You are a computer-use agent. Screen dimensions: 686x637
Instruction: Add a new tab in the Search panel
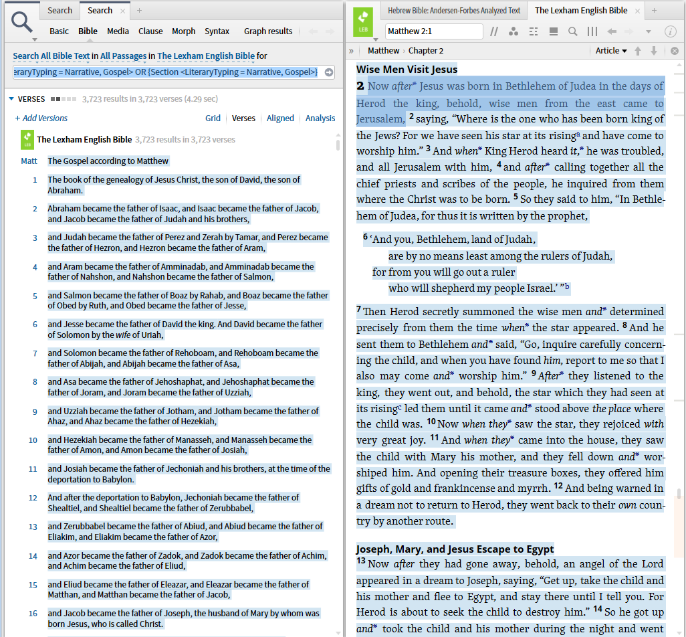tap(139, 11)
